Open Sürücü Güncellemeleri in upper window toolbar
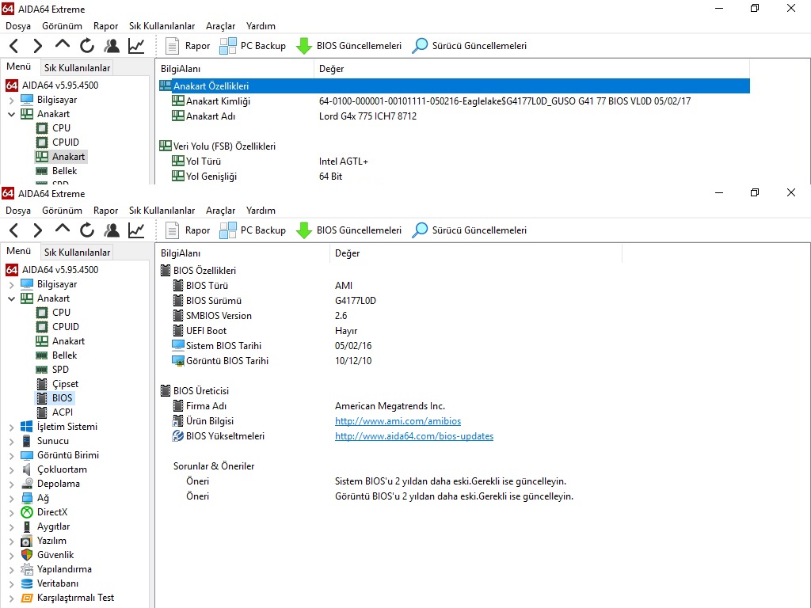Screen dimensions: 811x608 pos(469,45)
